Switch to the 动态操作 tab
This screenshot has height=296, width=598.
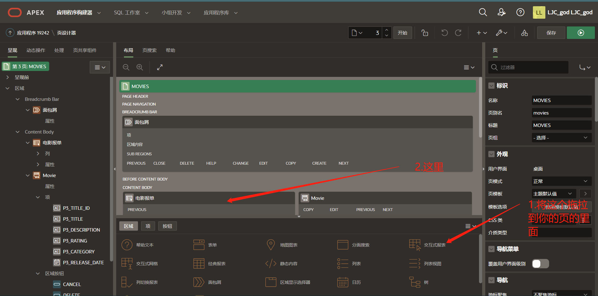pos(36,50)
